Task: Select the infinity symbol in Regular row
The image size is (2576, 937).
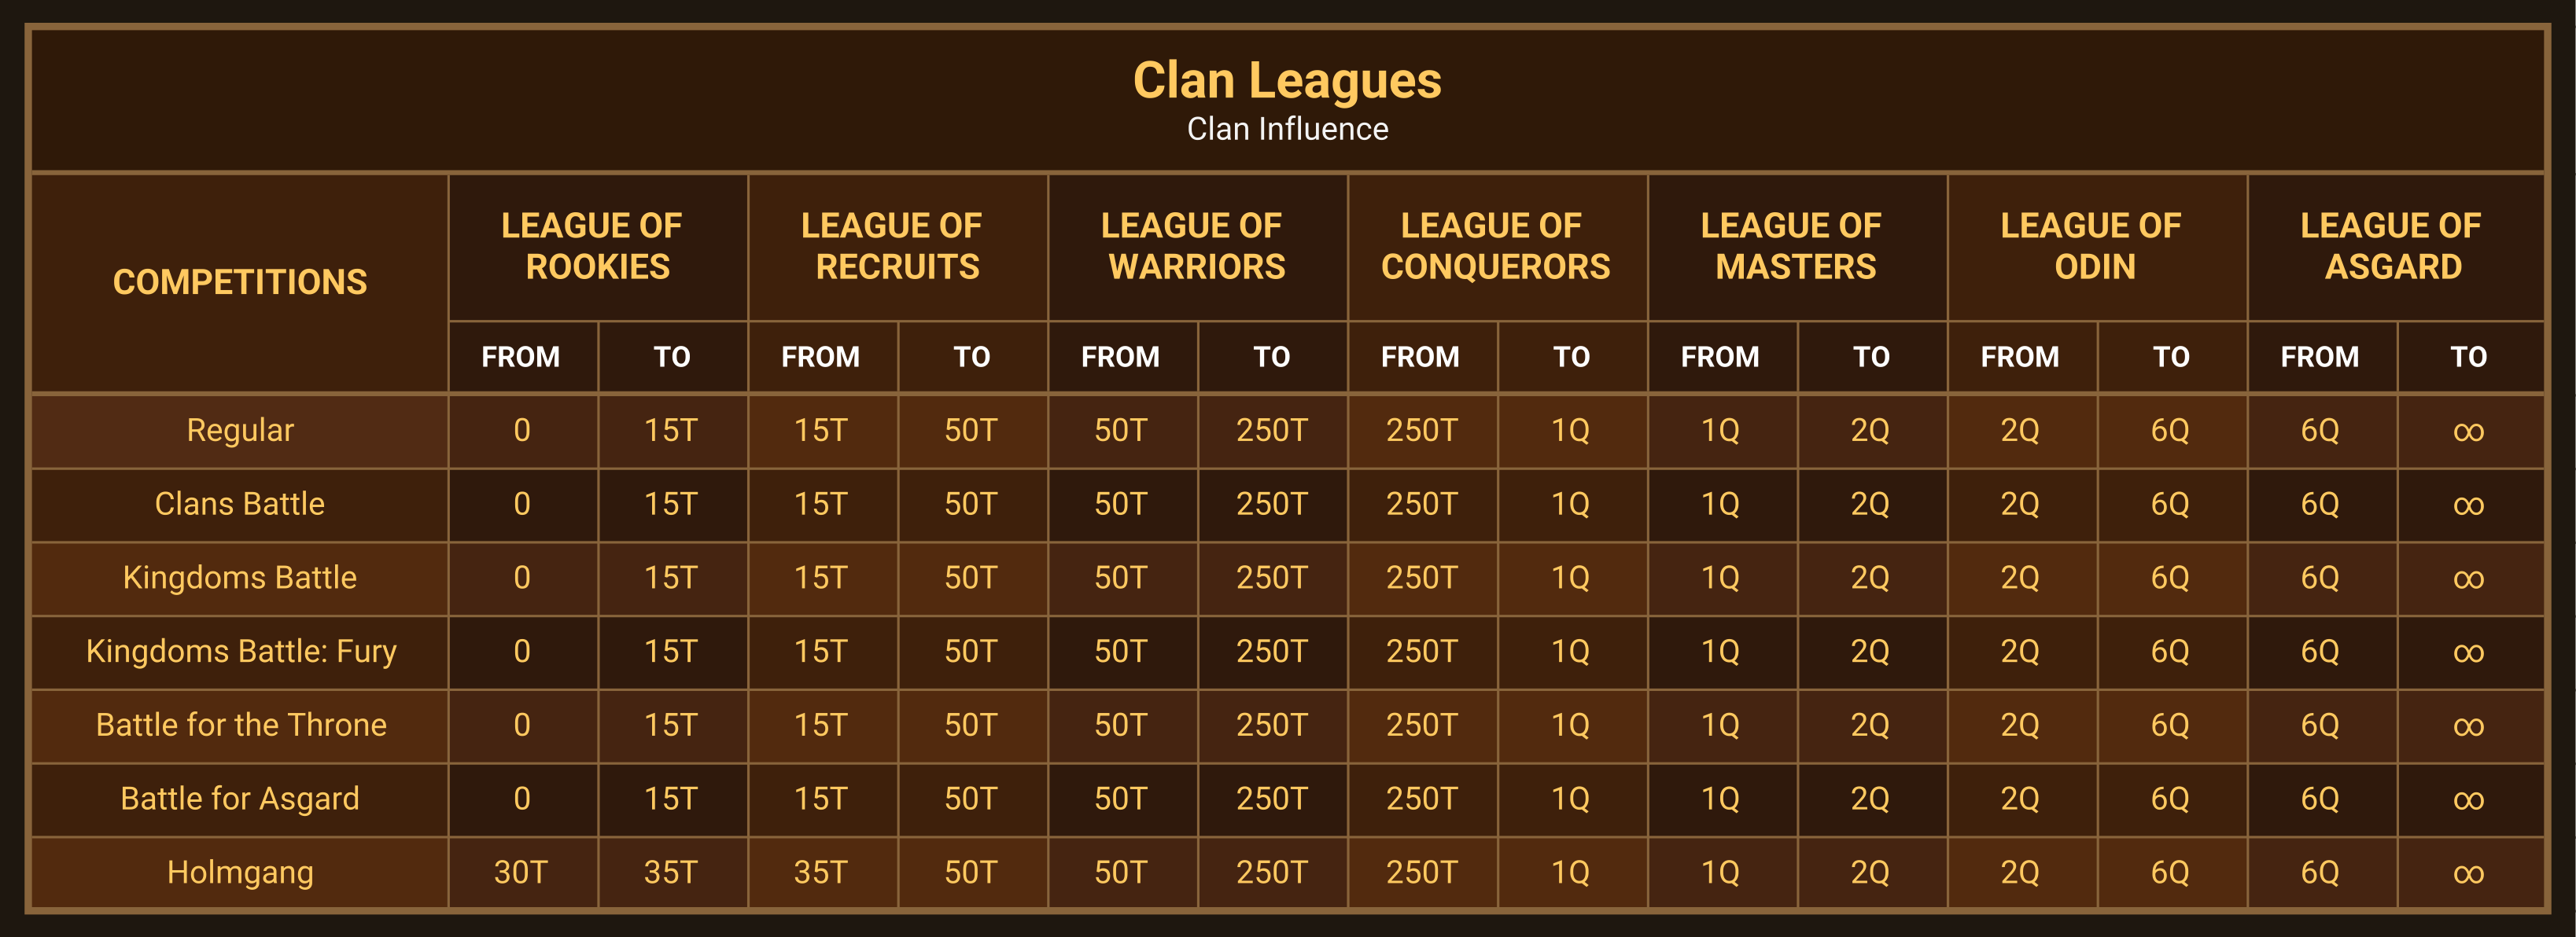Action: tap(2468, 432)
